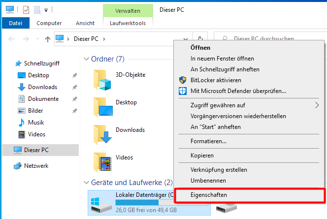Open the quick access toolbar dropdown arrow
327x219 pixels.
pos(46,9)
